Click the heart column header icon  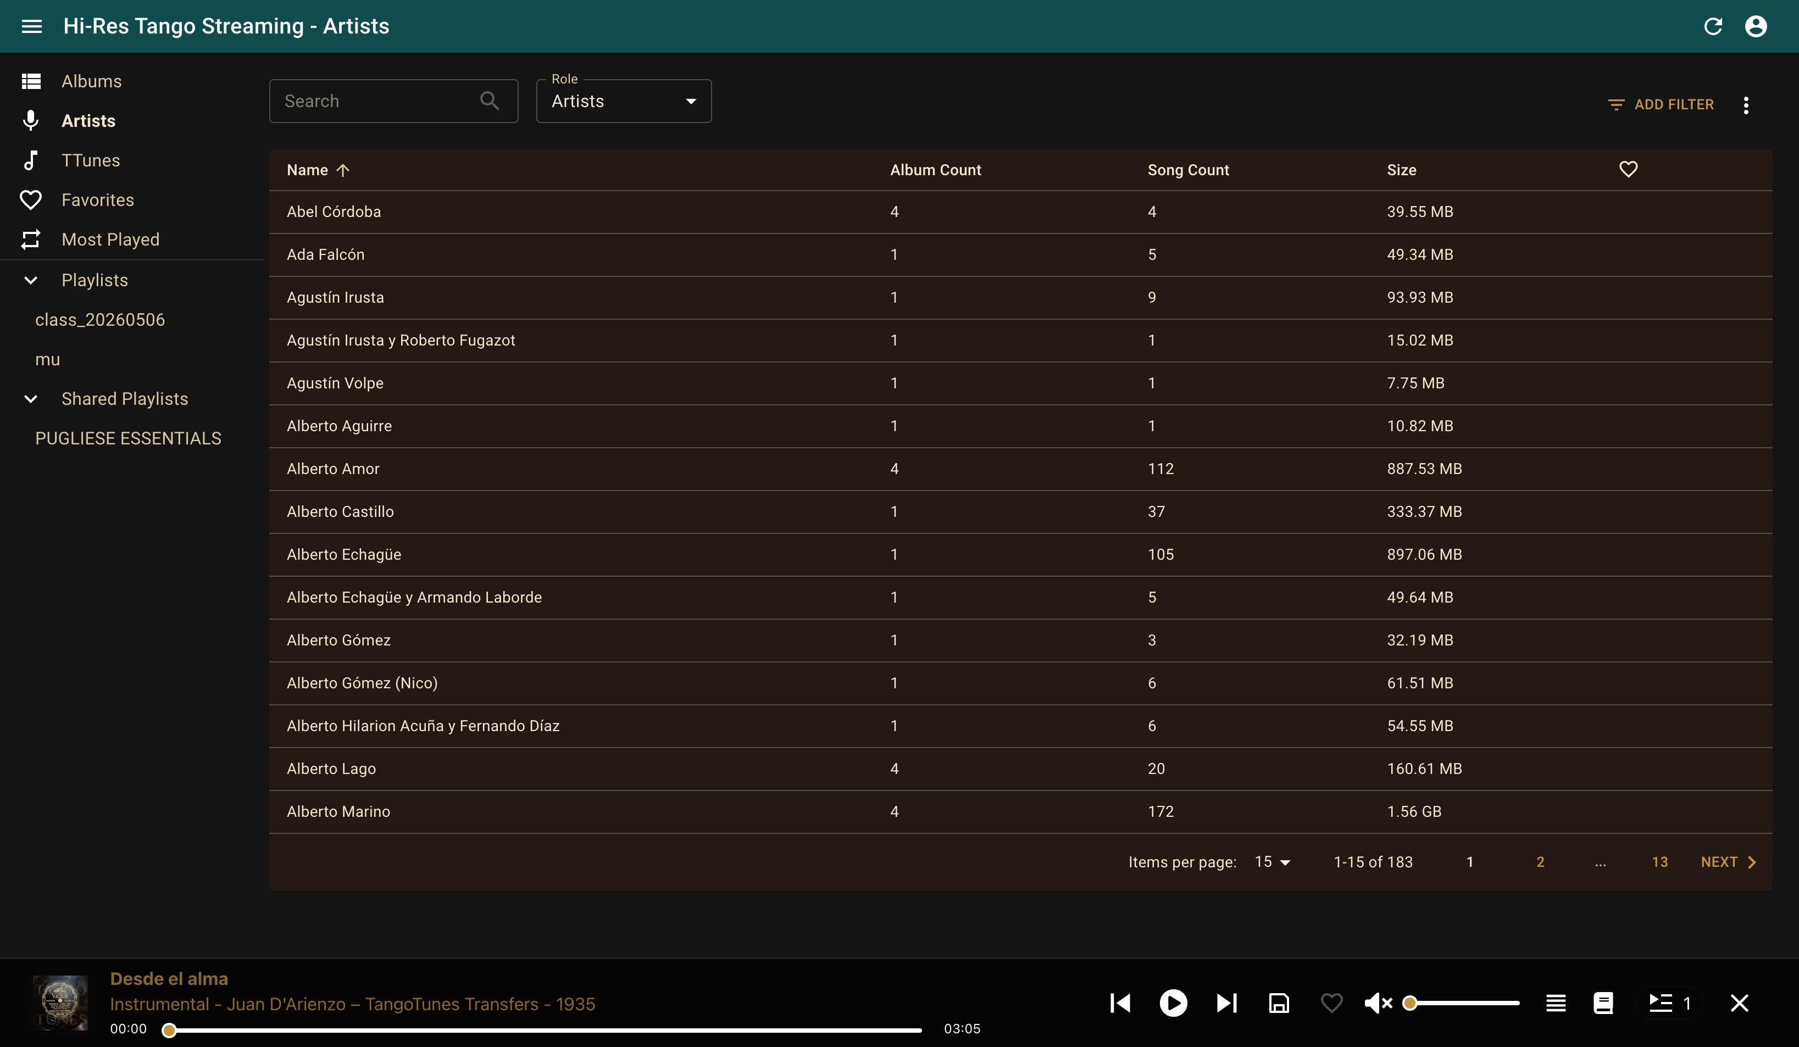pos(1628,170)
